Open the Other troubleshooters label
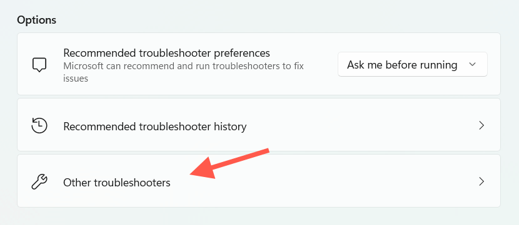The width and height of the screenshot is (519, 225). click(x=117, y=182)
